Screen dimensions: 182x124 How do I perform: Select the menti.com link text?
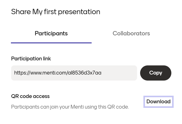click(58, 73)
